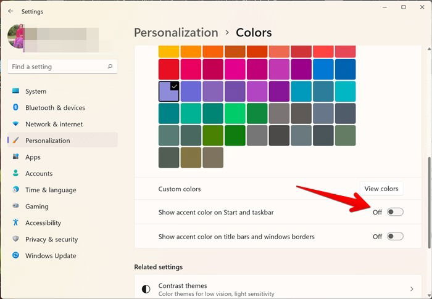Click the View colors button
This screenshot has height=299, width=432.
381,189
